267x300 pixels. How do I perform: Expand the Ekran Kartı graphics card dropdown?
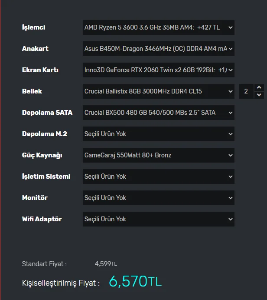tap(159, 70)
